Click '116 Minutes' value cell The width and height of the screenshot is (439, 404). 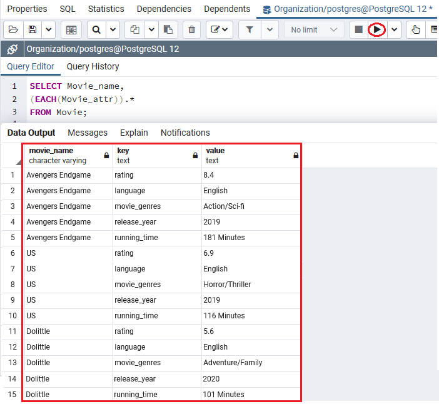click(251, 316)
